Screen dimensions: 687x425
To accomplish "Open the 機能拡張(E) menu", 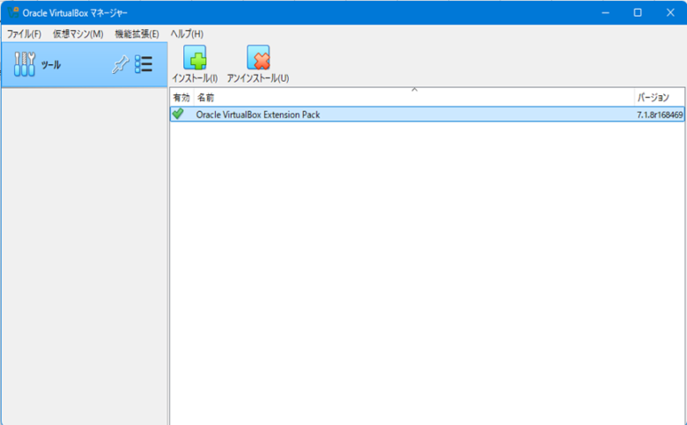I will coord(137,34).
